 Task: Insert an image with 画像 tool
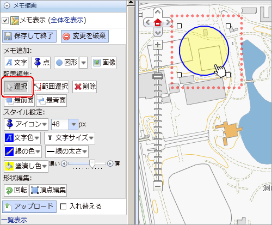coord(104,63)
